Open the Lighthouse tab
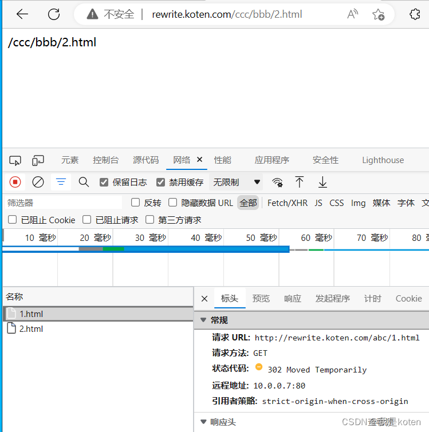The width and height of the screenshot is (429, 432). tap(383, 160)
